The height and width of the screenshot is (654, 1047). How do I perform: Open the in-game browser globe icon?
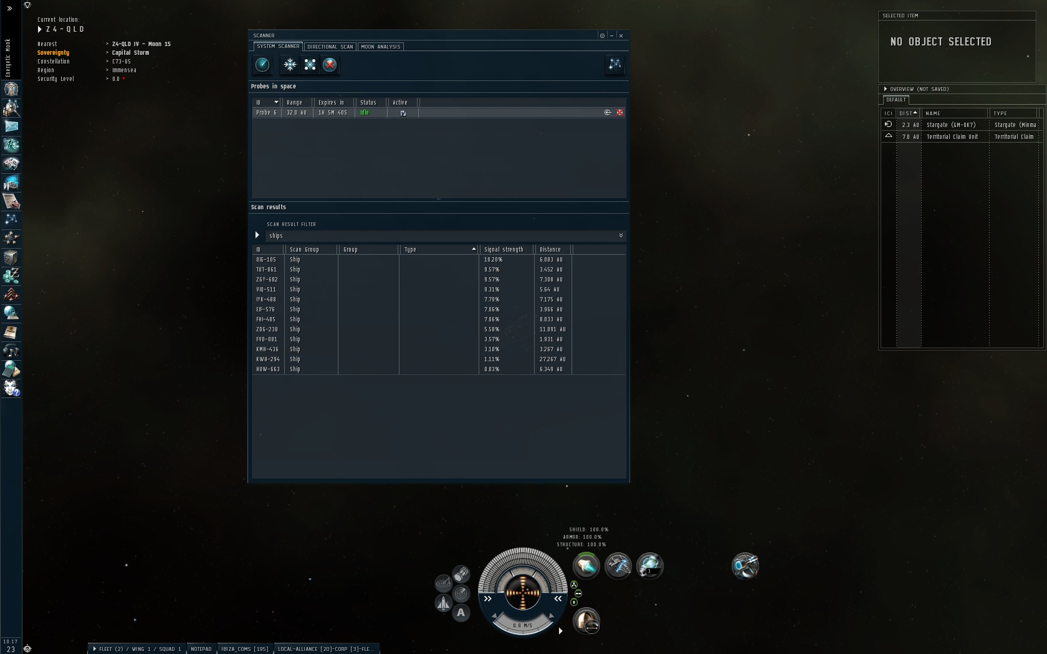[11, 313]
